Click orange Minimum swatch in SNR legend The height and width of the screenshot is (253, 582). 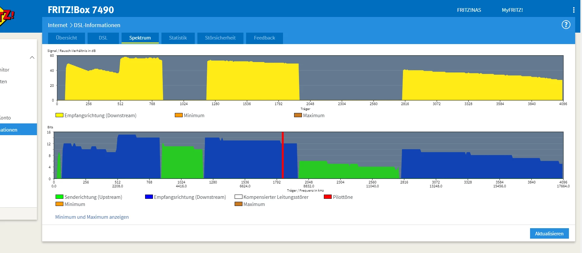coord(179,115)
